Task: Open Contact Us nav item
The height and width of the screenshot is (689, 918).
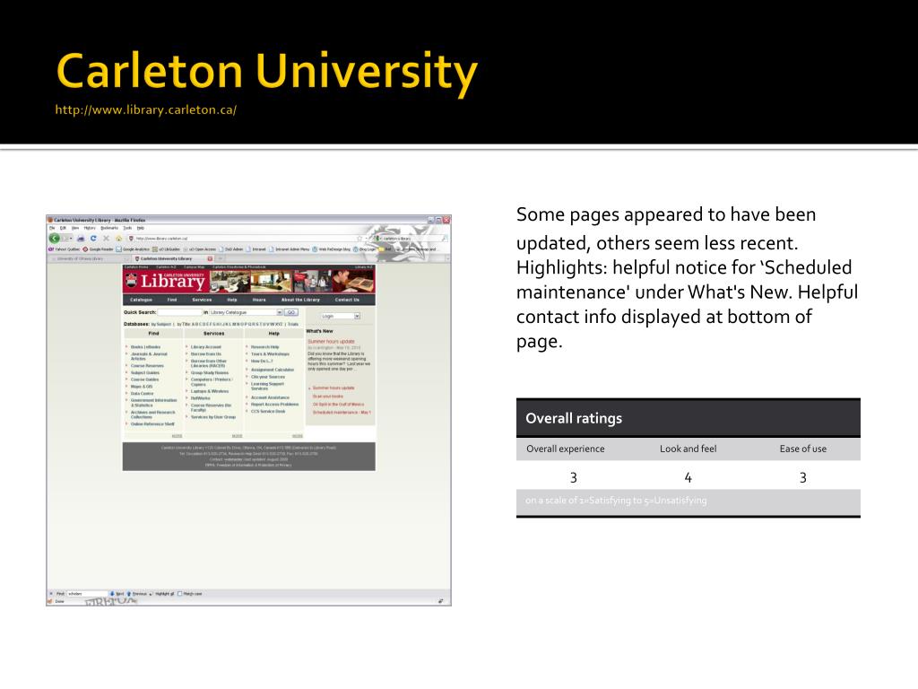Action: pyautogui.click(x=347, y=300)
